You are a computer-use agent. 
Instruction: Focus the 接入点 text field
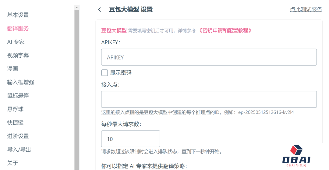(209, 100)
